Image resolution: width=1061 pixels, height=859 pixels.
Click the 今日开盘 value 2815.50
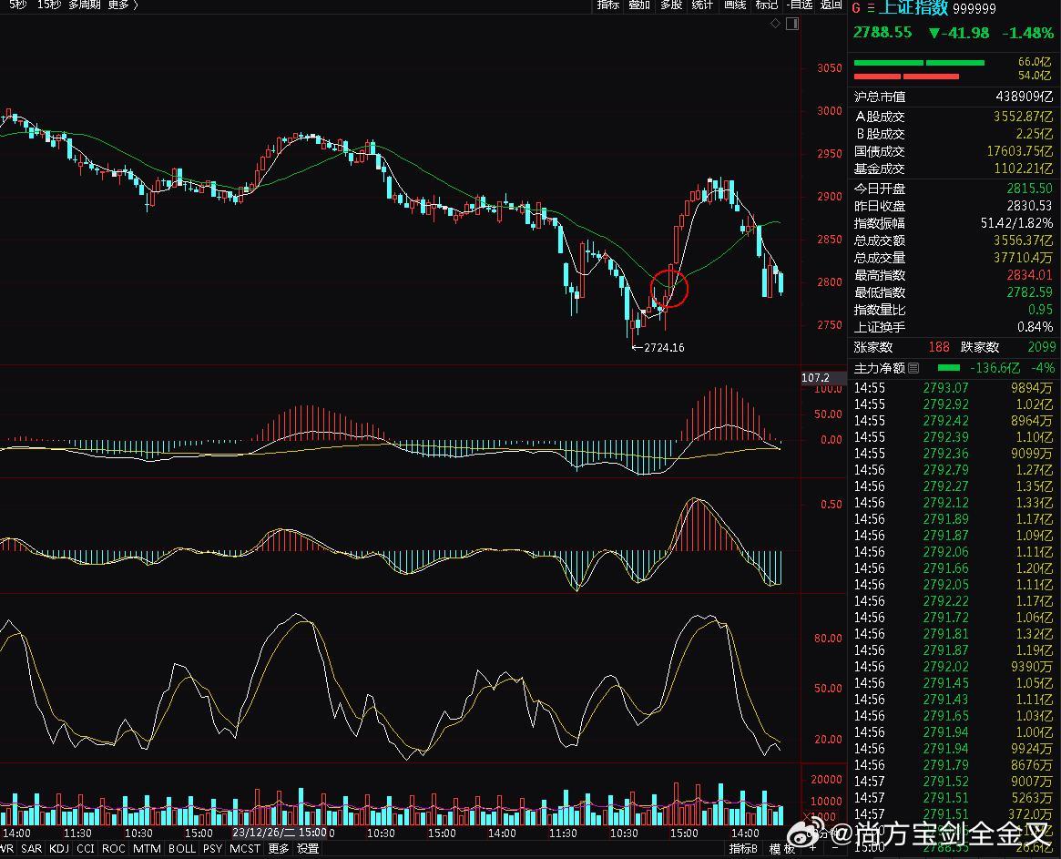pos(1029,189)
